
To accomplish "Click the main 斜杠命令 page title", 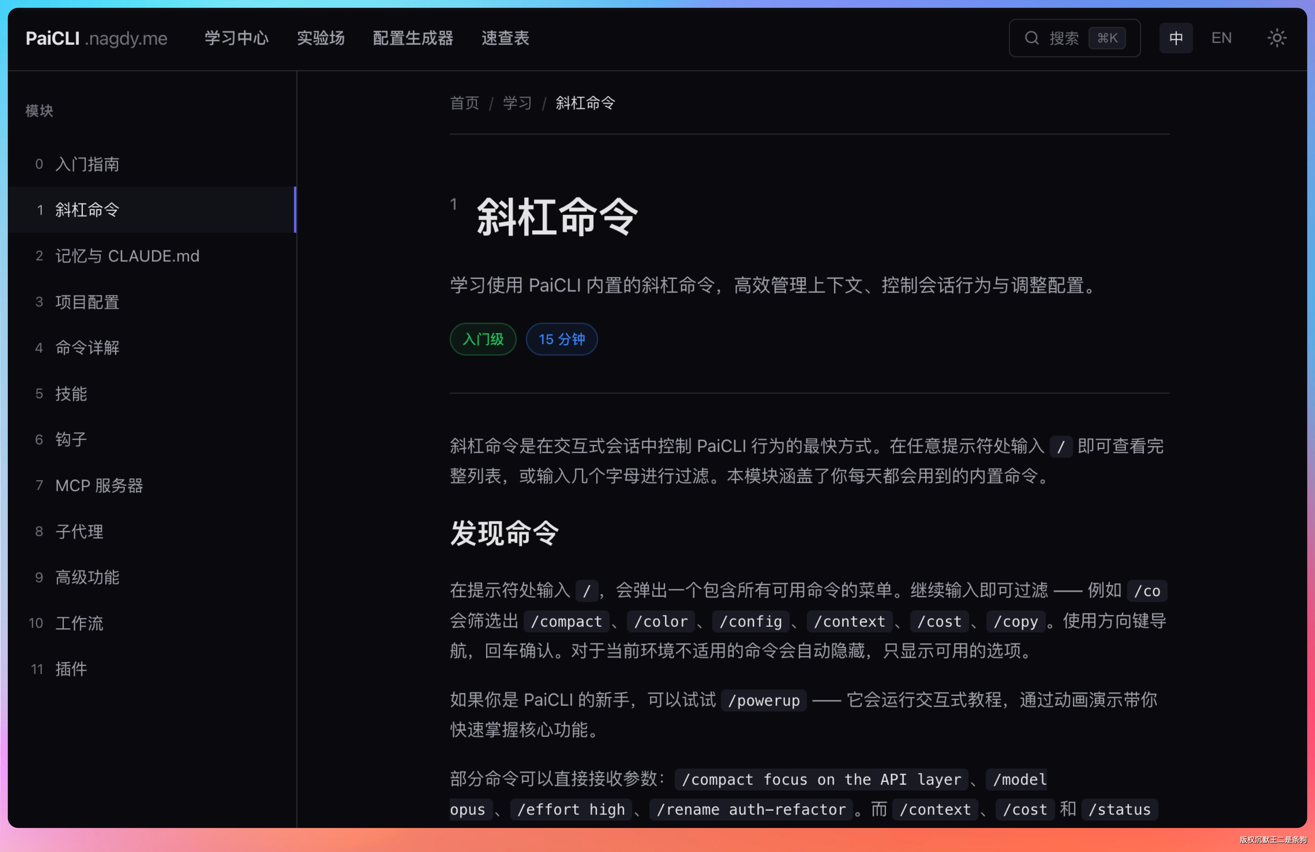I will (x=557, y=217).
